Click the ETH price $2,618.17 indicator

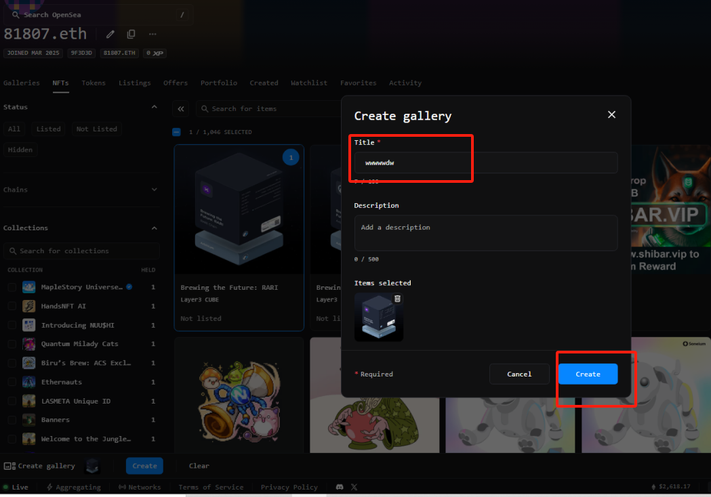(670, 486)
